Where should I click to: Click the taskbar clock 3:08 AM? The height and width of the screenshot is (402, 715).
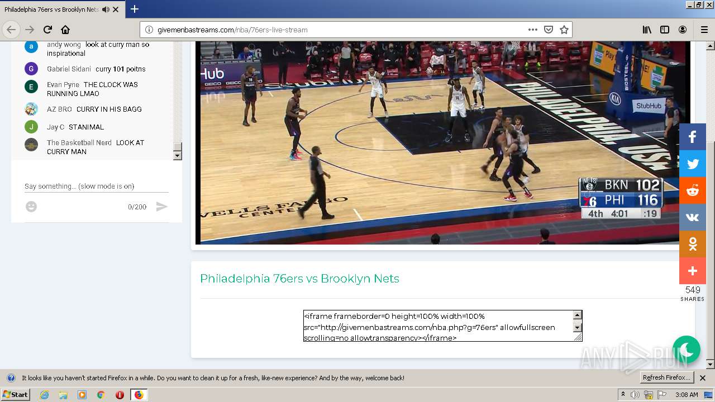687,395
